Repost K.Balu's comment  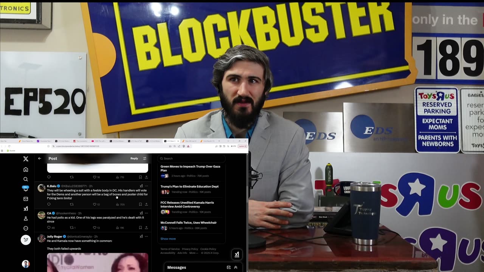point(71,204)
